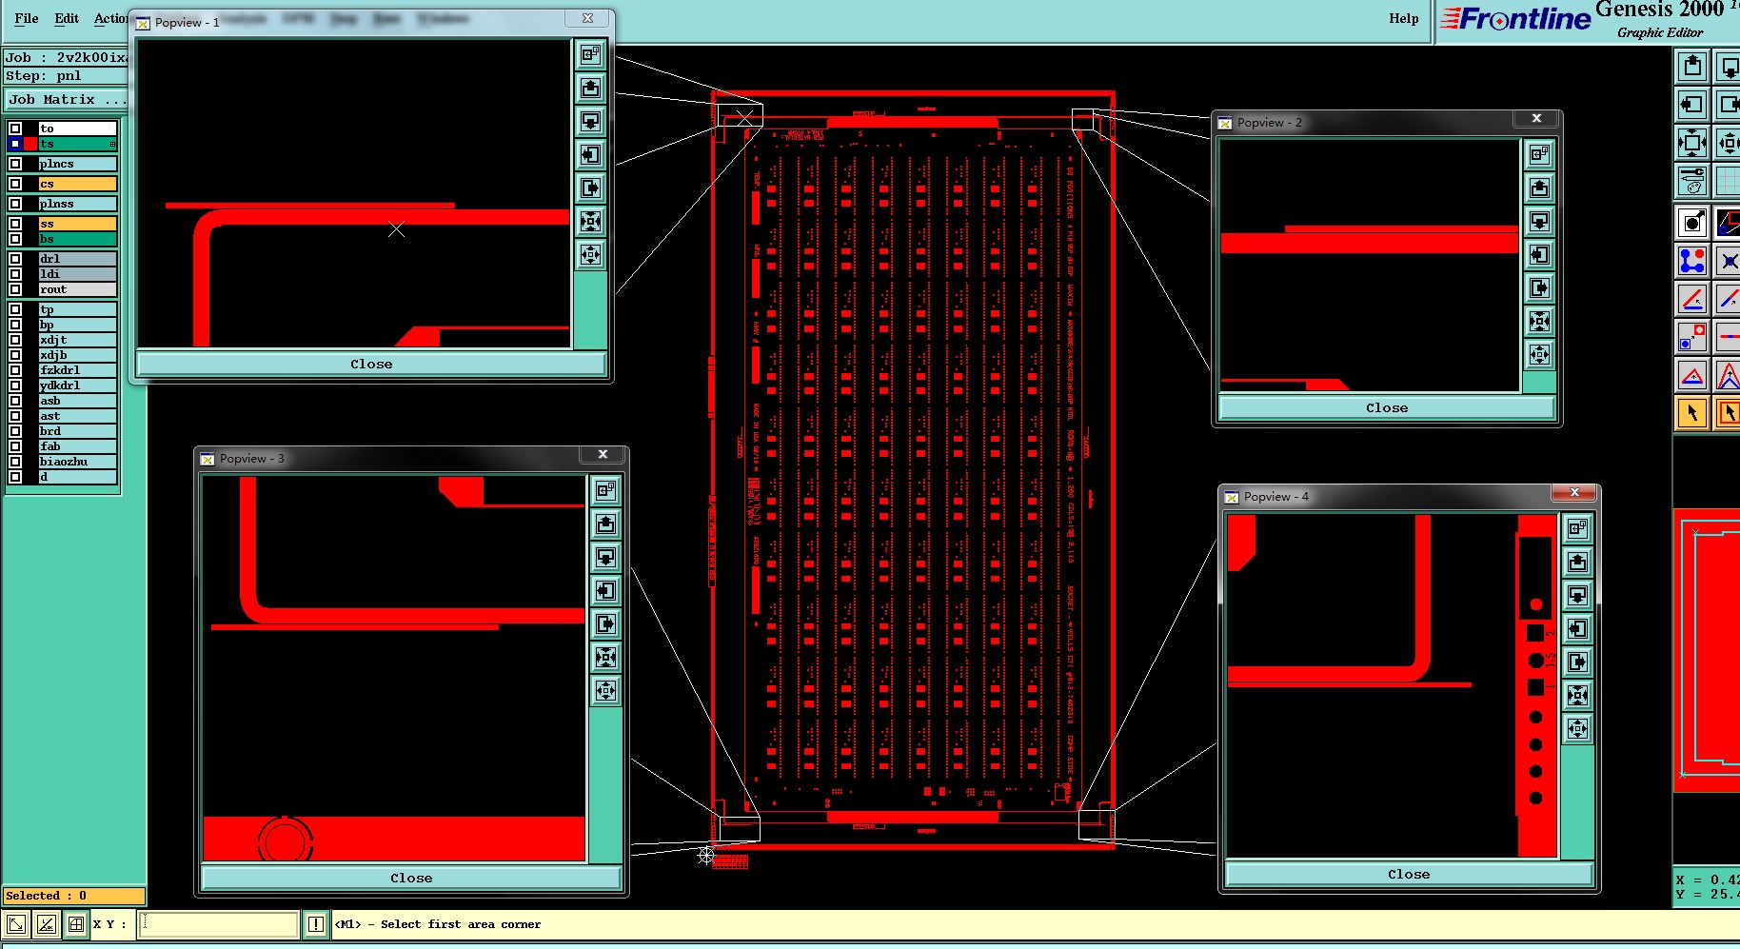Screen dimensions: 1740x949
Task: Open the Actions menu
Action: [109, 18]
